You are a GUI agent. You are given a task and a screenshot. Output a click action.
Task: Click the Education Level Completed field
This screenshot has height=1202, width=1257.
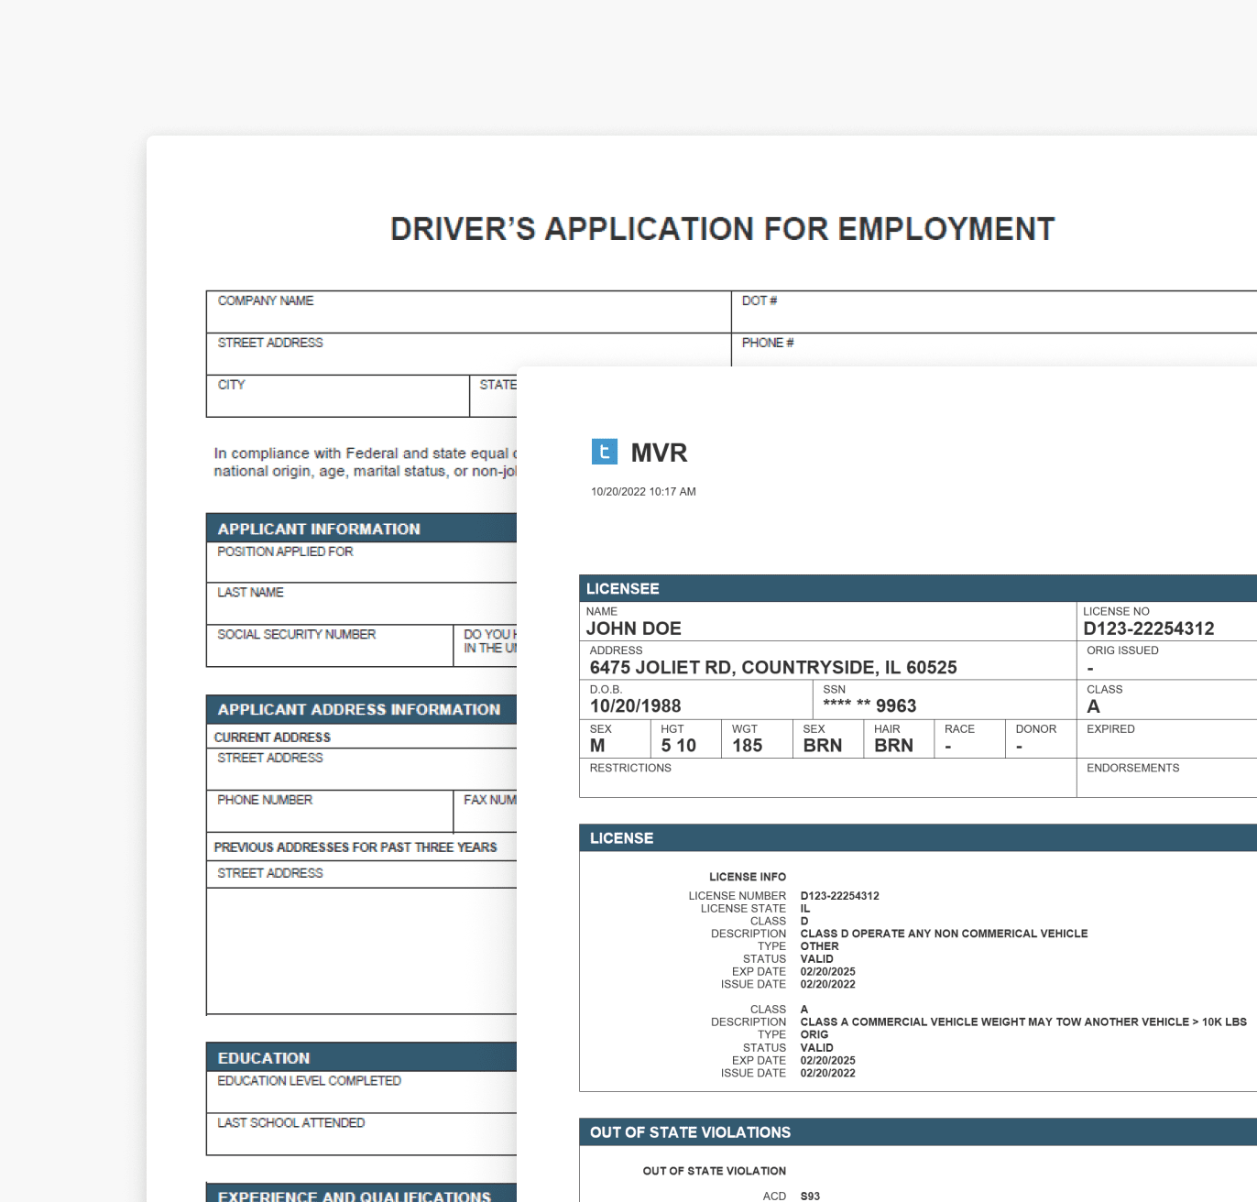tap(362, 1092)
